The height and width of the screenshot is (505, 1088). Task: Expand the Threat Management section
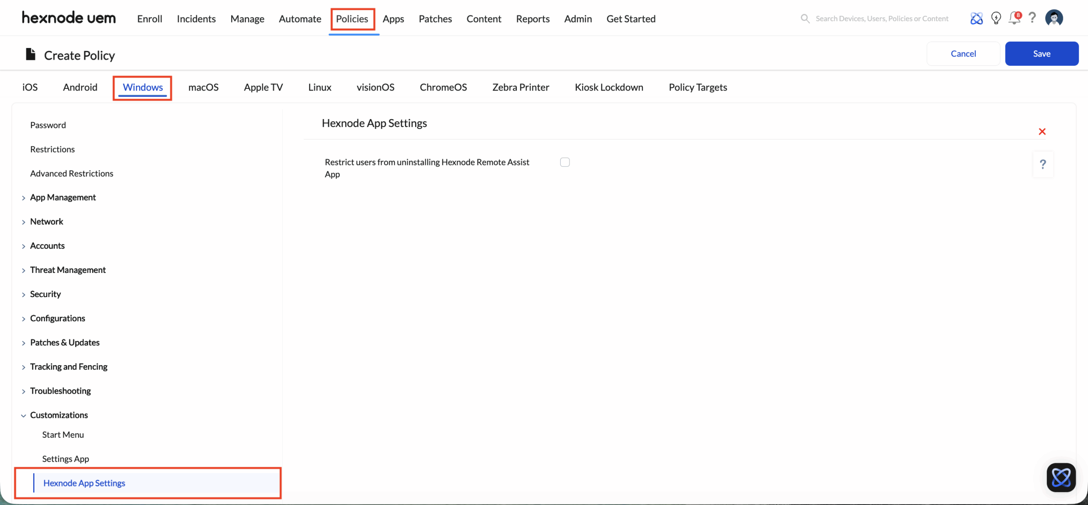click(68, 270)
